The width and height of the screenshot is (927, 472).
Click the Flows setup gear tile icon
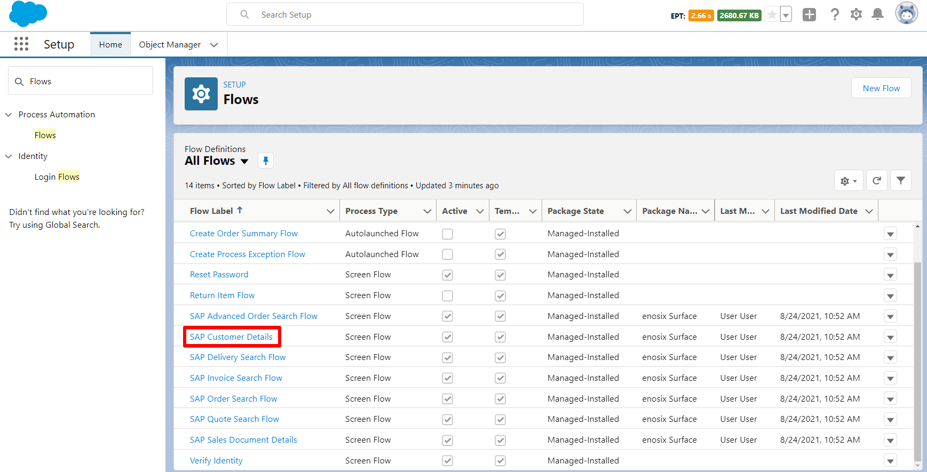[x=201, y=94]
